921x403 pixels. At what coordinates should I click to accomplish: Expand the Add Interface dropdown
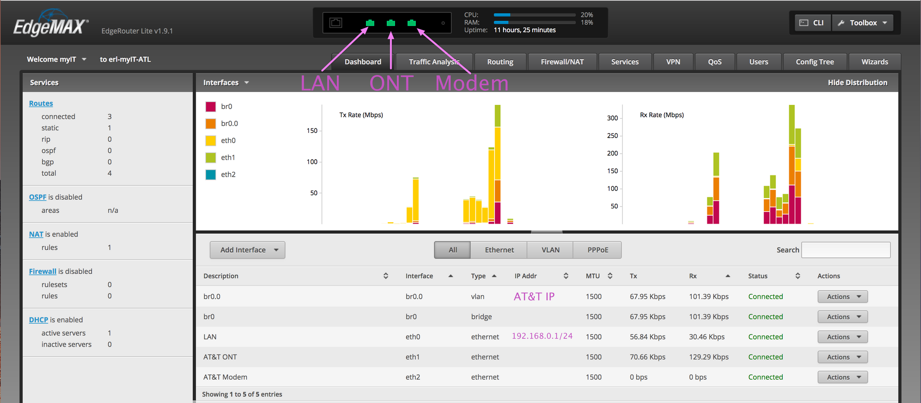coord(248,250)
